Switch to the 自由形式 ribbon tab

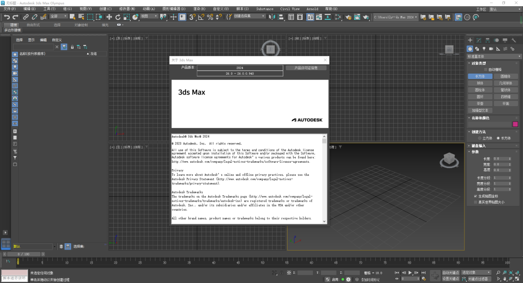coord(33,25)
